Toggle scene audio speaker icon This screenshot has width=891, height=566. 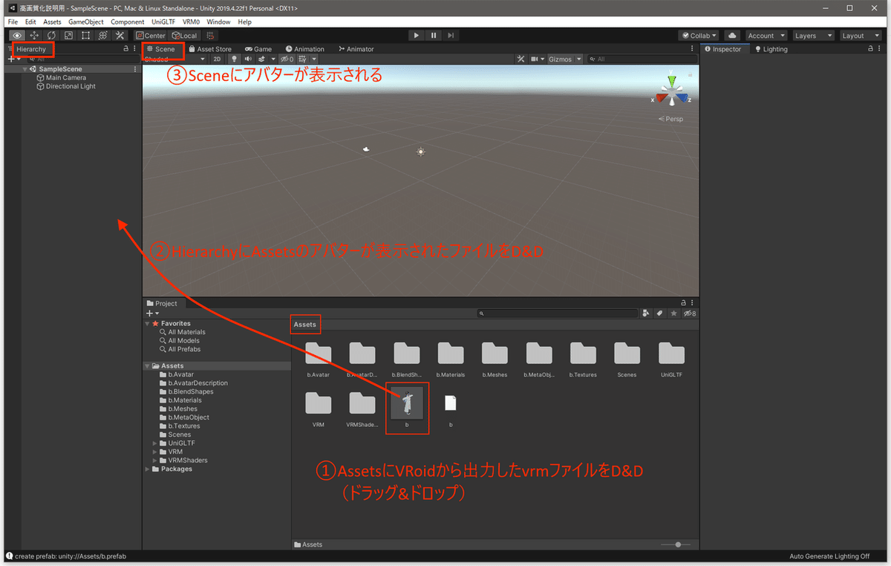pos(248,59)
